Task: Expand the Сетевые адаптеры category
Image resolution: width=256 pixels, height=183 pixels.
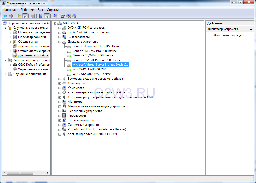Action: (x=60, y=120)
